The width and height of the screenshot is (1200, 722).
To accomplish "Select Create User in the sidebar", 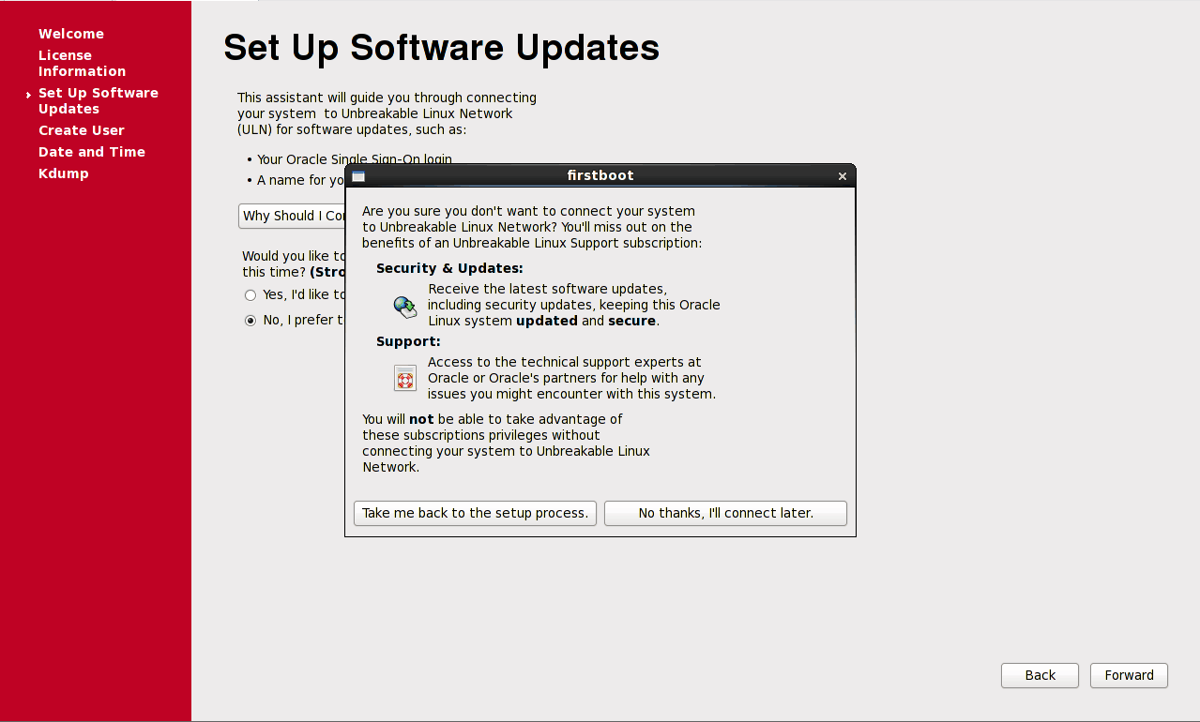I will [82, 130].
